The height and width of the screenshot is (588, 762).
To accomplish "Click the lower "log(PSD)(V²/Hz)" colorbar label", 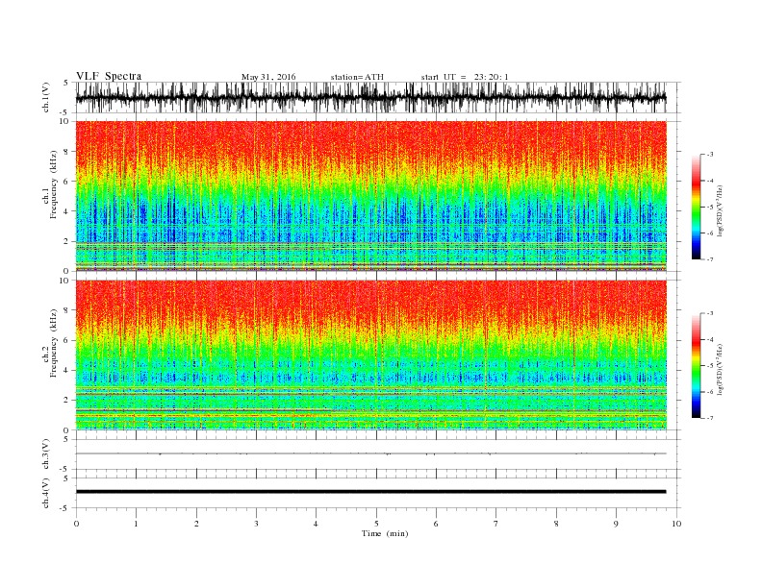I will point(721,369).
